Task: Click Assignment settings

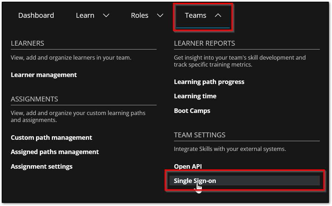Action: pos(41,166)
